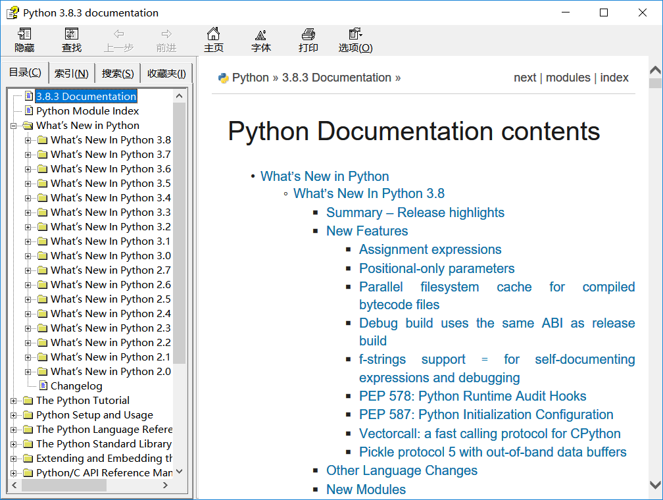Click the page icon next to Changelog
Screen dimensions: 663x500
(43, 386)
